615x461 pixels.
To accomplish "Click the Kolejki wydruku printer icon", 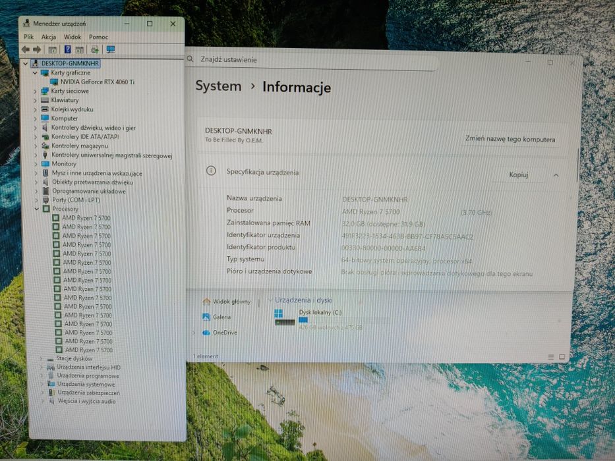I will [x=45, y=109].
